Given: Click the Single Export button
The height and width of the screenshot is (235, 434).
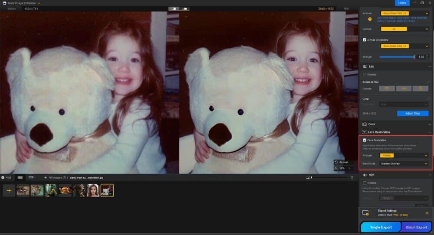Looking at the screenshot, I should pyautogui.click(x=380, y=227).
